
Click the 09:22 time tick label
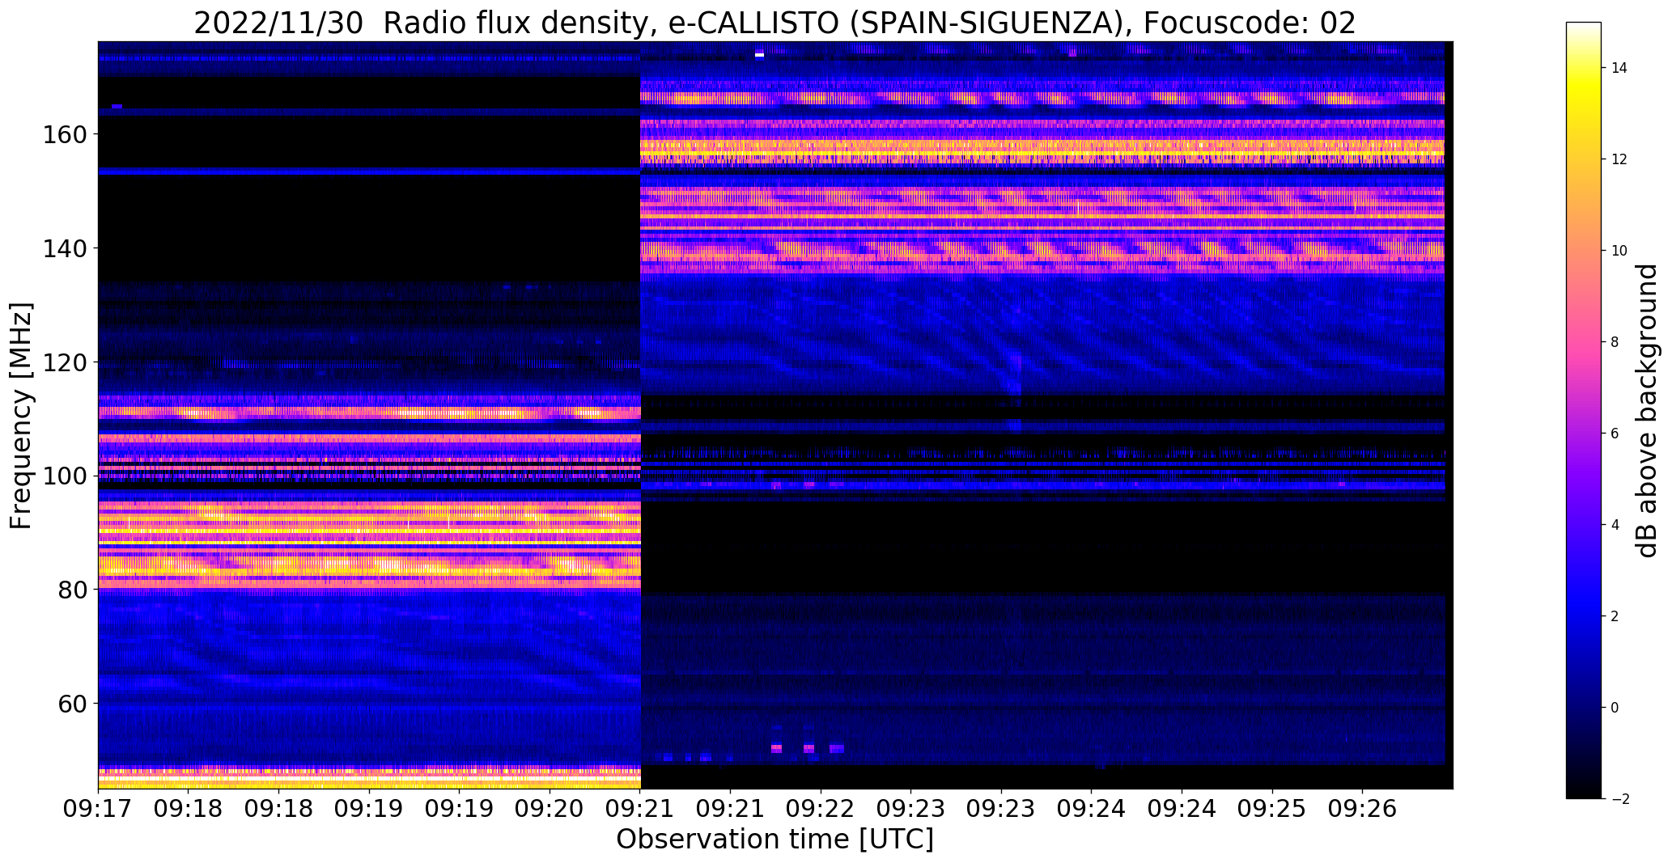[x=821, y=809]
